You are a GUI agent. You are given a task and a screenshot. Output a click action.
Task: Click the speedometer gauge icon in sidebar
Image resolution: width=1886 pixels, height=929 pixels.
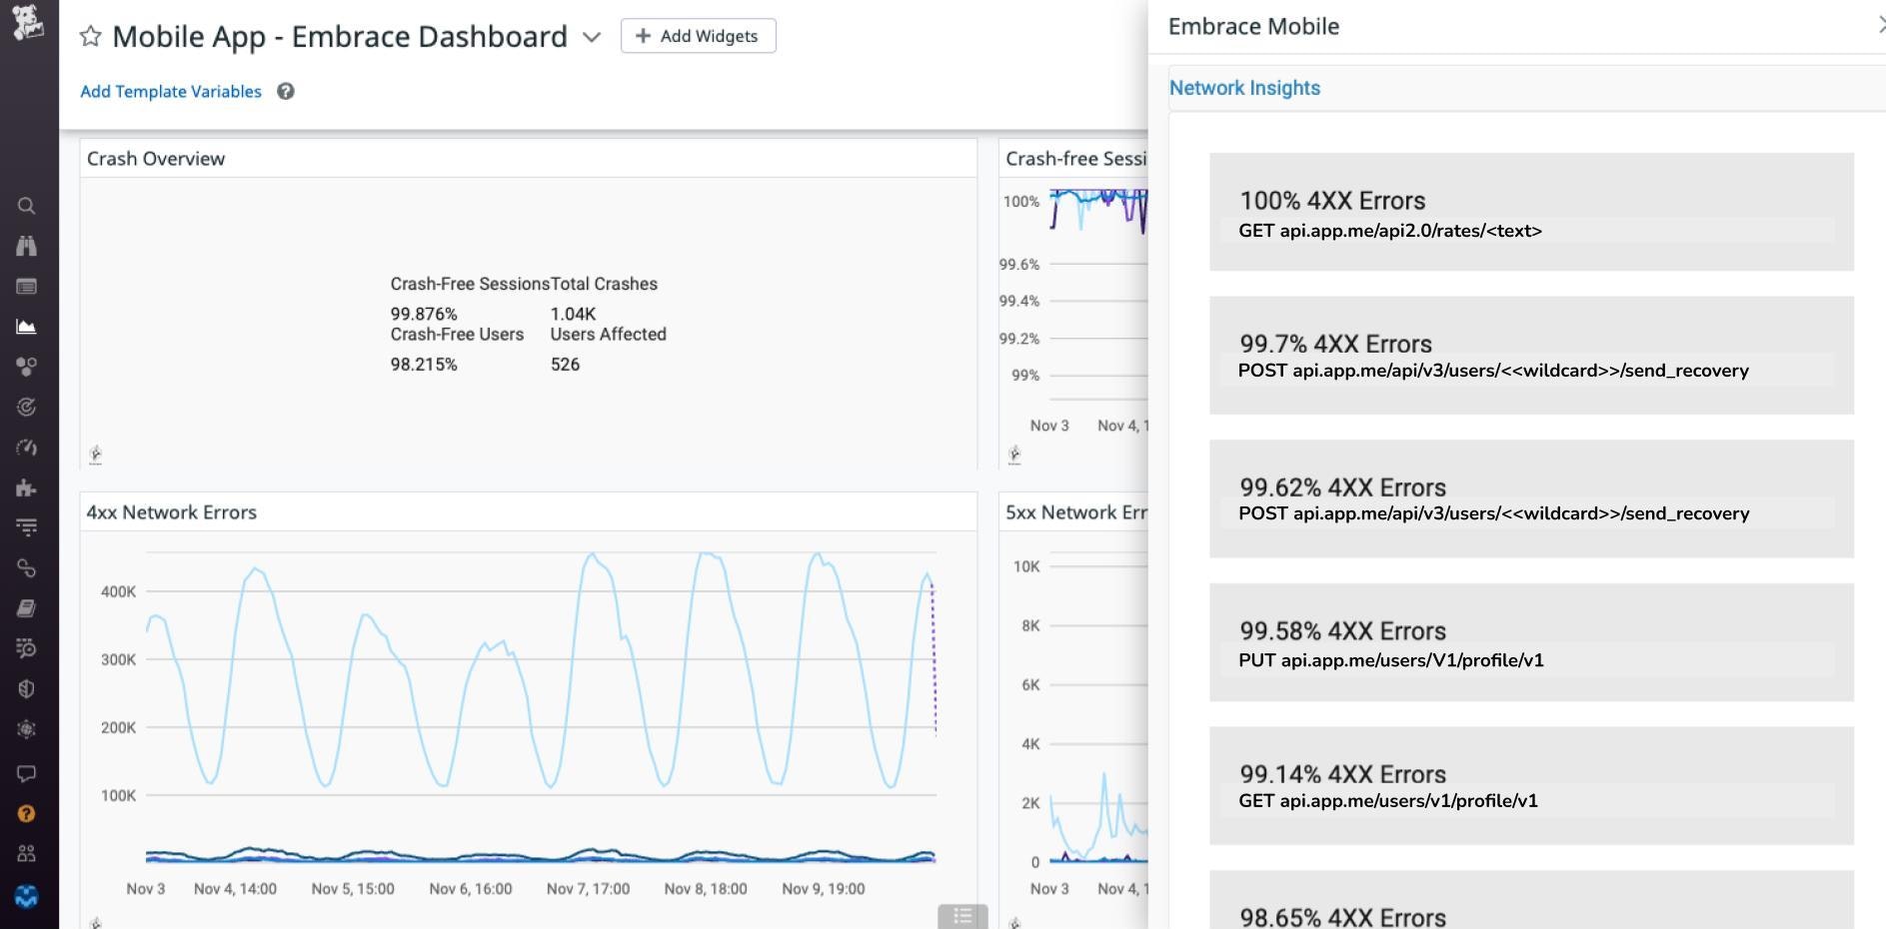[27, 448]
